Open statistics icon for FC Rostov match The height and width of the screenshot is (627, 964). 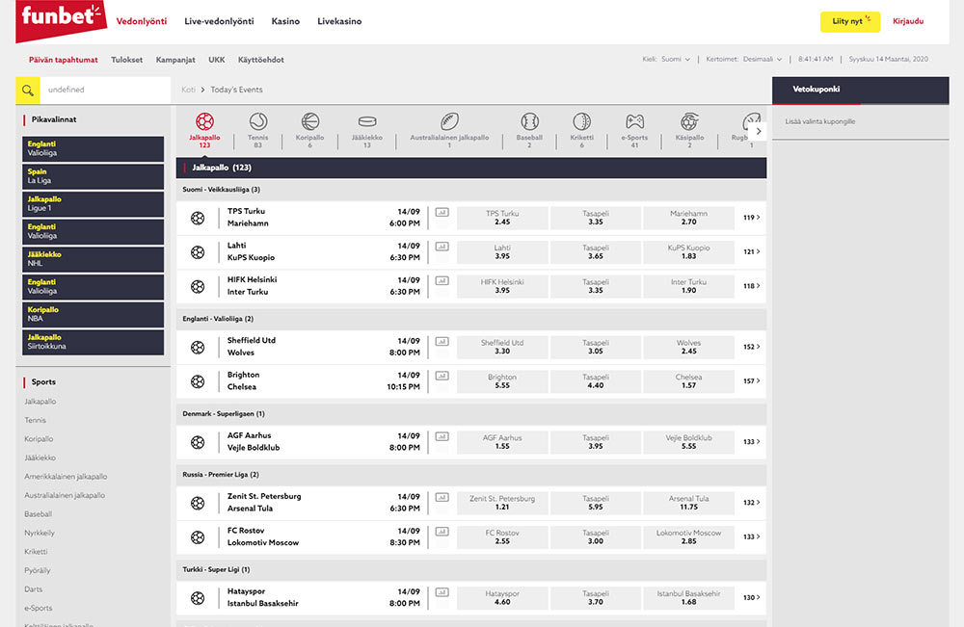click(x=442, y=533)
